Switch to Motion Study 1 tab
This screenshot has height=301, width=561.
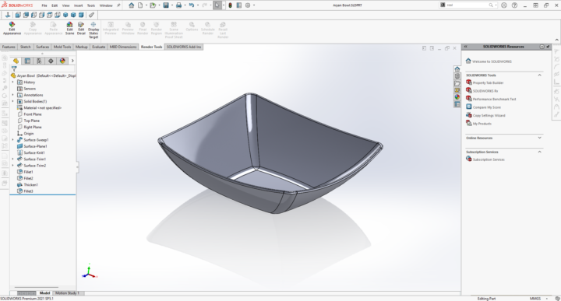67,292
